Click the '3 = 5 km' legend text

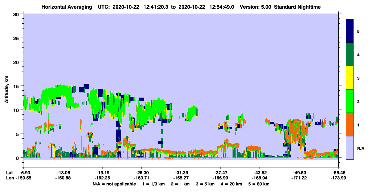[x=205, y=184]
